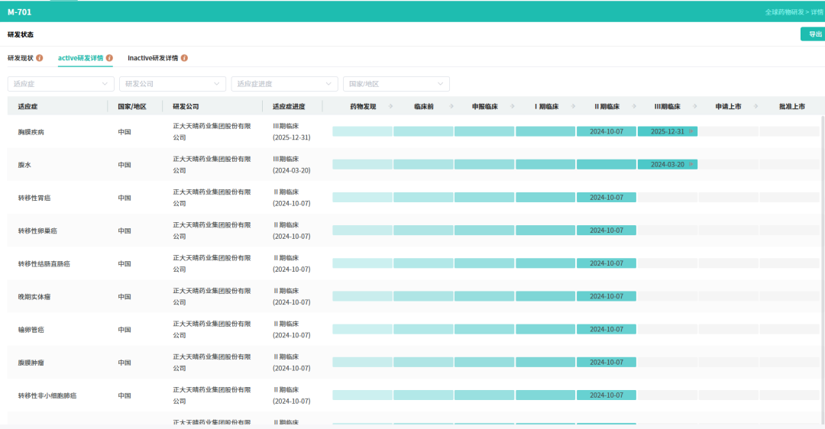The width and height of the screenshot is (825, 429).
Task: Switch to the 研发现状 tab
Action: [x=21, y=58]
